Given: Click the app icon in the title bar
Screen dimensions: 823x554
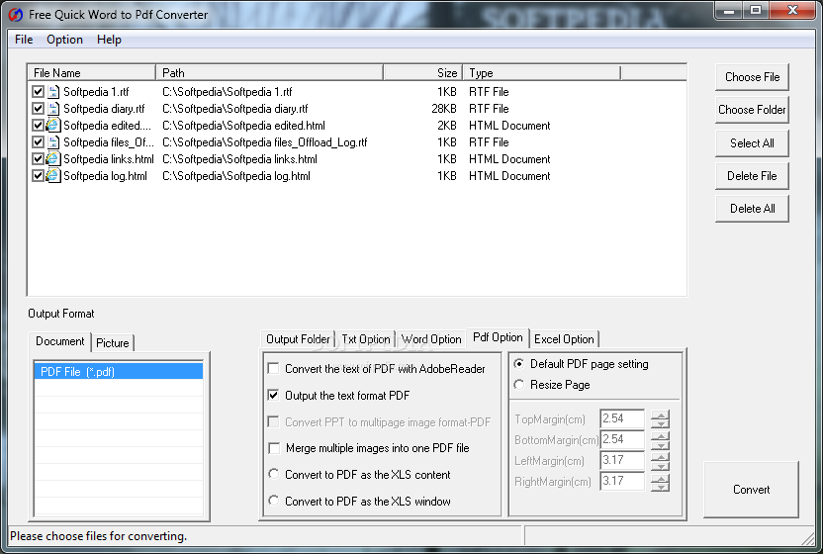Looking at the screenshot, I should 16,15.
